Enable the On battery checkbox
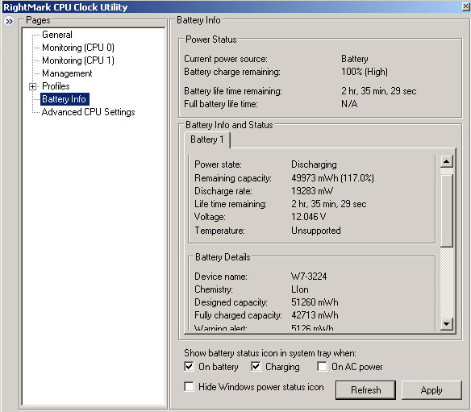This screenshot has width=471, height=412. 189,366
